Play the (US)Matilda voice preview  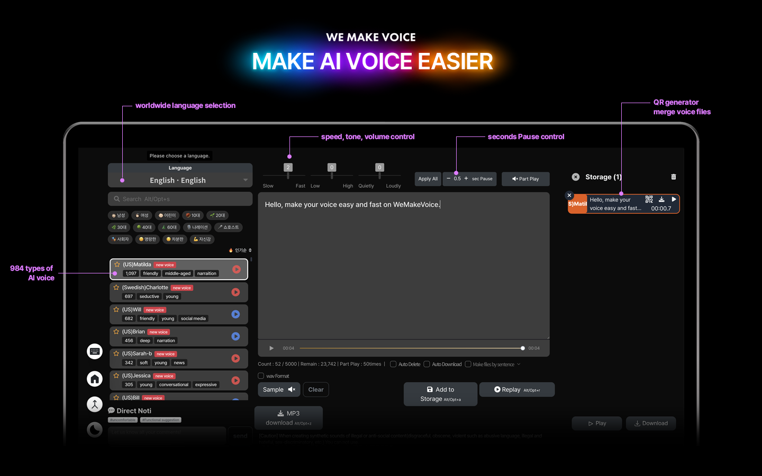tap(237, 269)
